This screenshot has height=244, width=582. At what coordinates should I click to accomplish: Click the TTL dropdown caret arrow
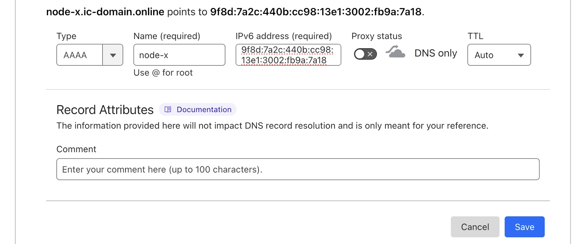point(521,56)
